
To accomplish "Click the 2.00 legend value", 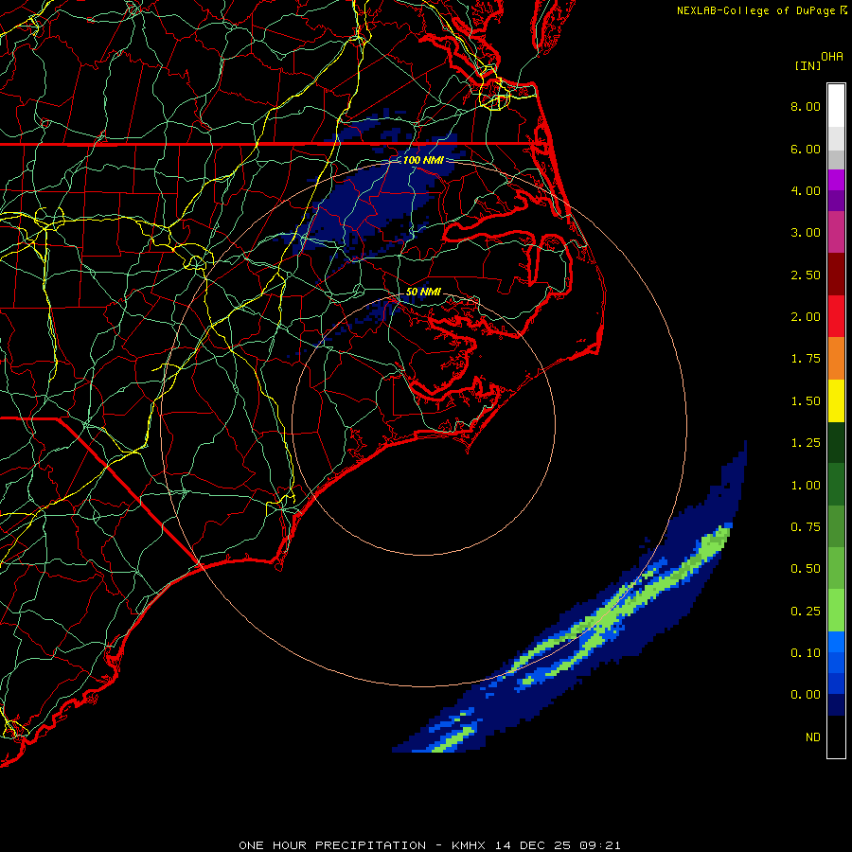I will pos(806,317).
